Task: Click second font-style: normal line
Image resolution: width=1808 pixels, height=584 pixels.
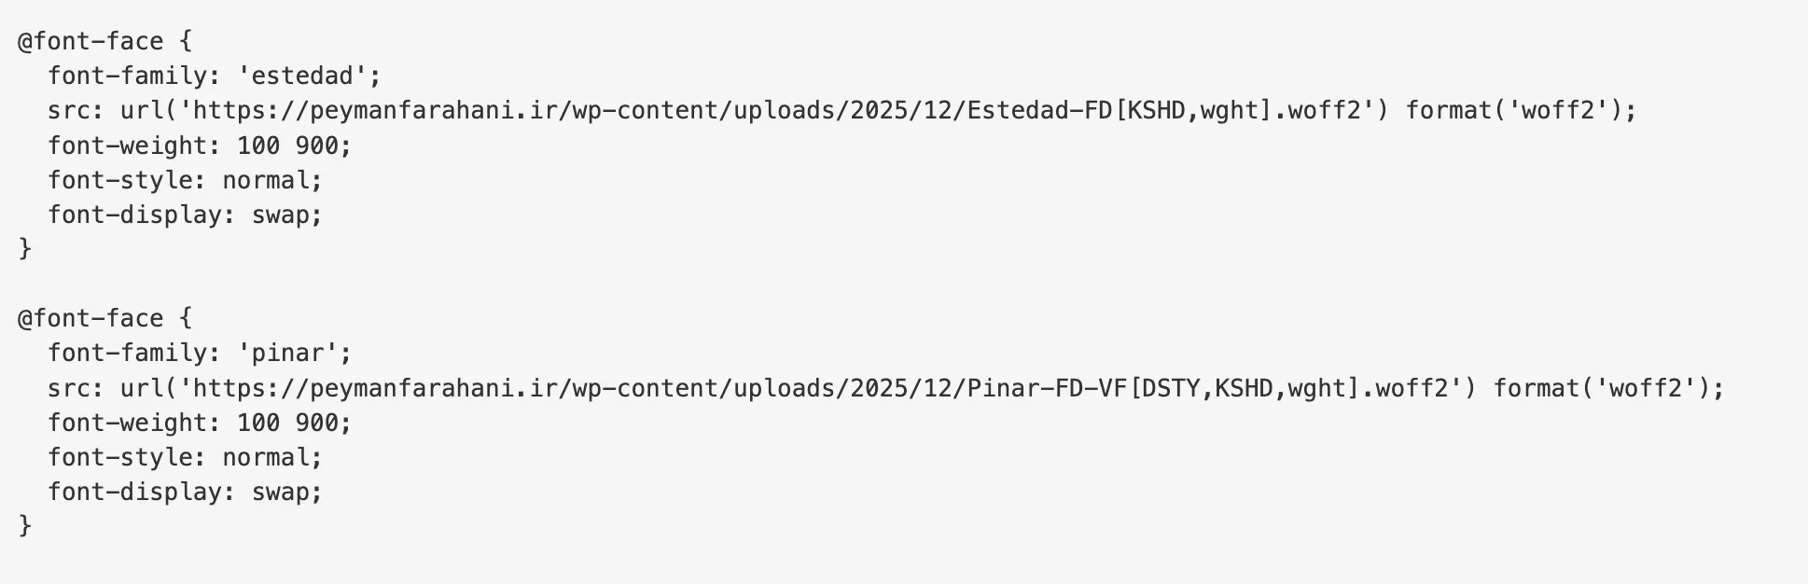Action: 184,457
